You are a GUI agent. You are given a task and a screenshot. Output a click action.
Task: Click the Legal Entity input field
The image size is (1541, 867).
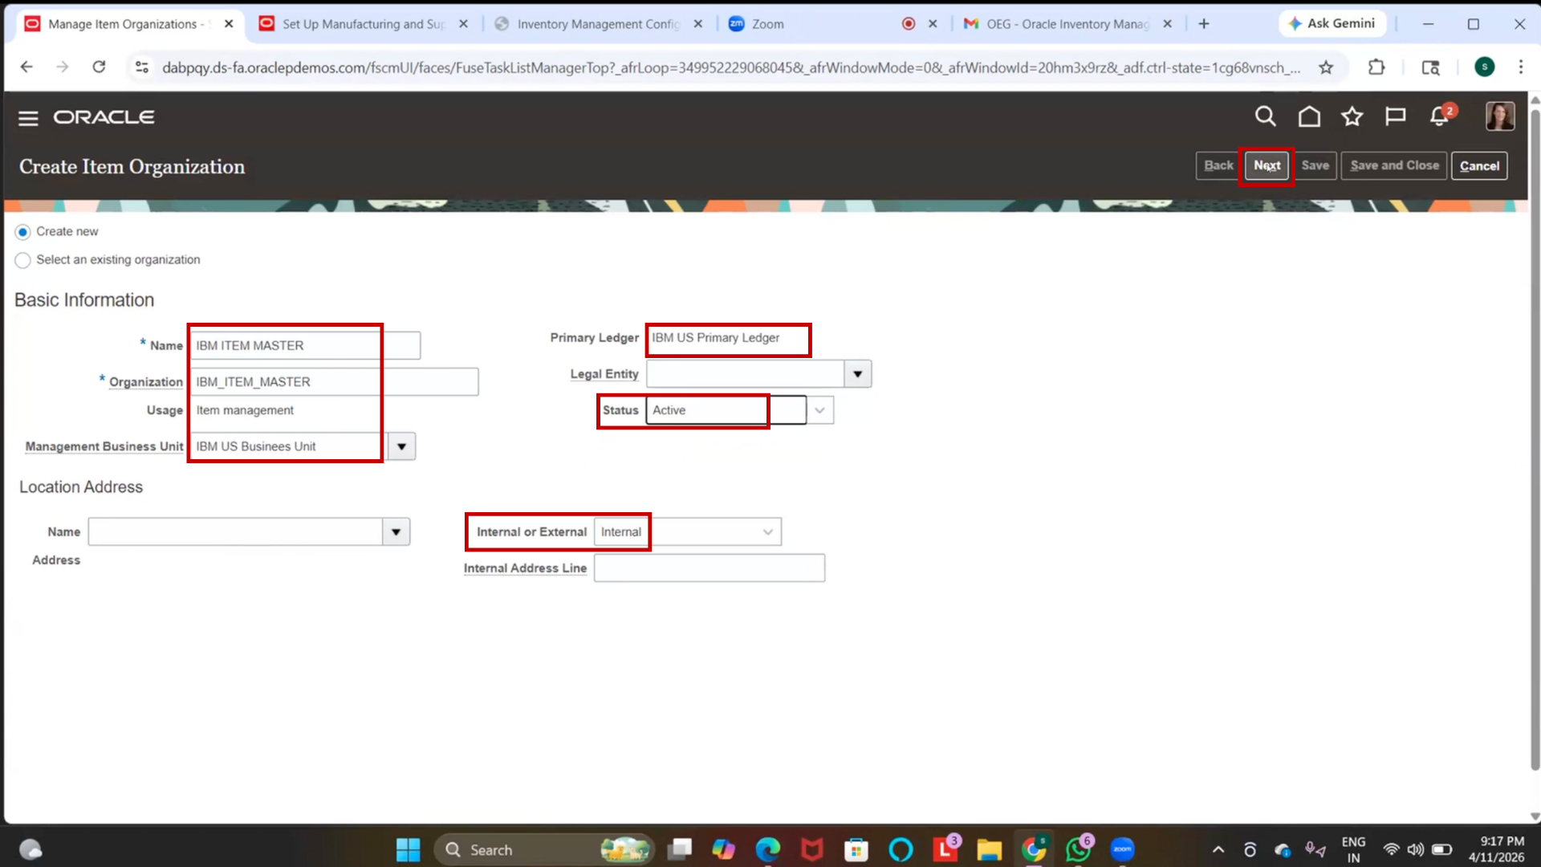click(x=745, y=374)
